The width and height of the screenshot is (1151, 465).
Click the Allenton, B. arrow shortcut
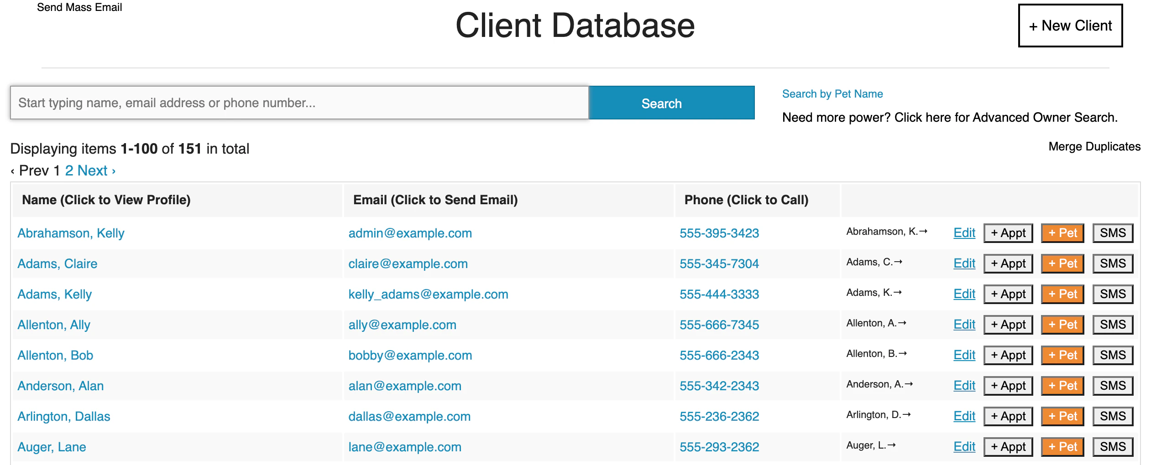(x=877, y=354)
